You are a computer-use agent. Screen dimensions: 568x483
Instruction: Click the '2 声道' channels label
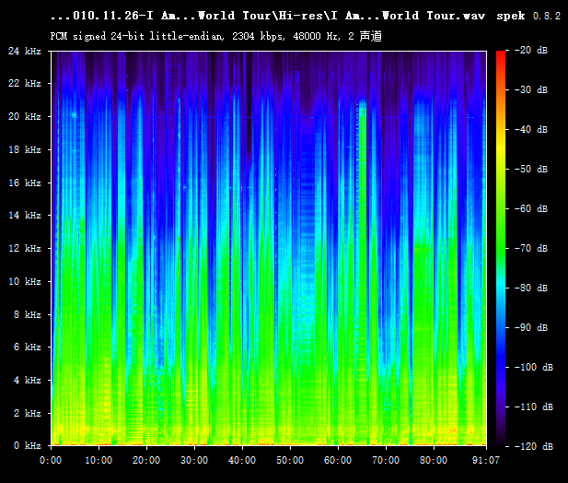[365, 36]
